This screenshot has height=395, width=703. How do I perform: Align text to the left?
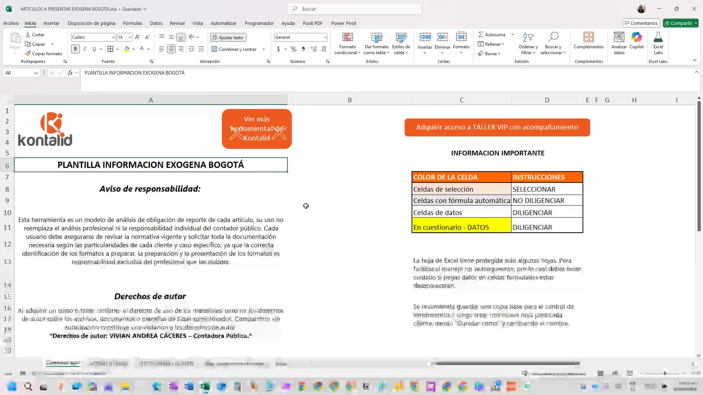tap(162, 49)
